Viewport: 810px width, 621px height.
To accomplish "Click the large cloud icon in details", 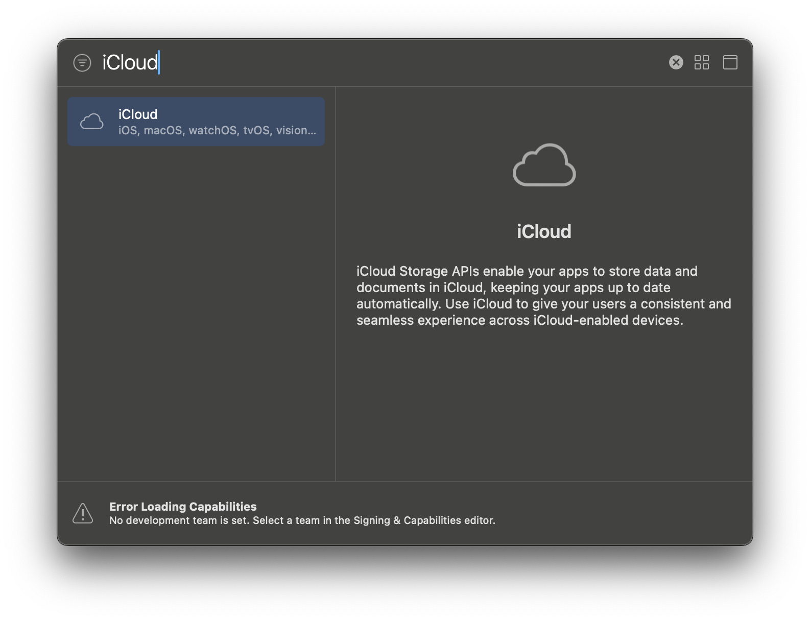I will point(544,165).
